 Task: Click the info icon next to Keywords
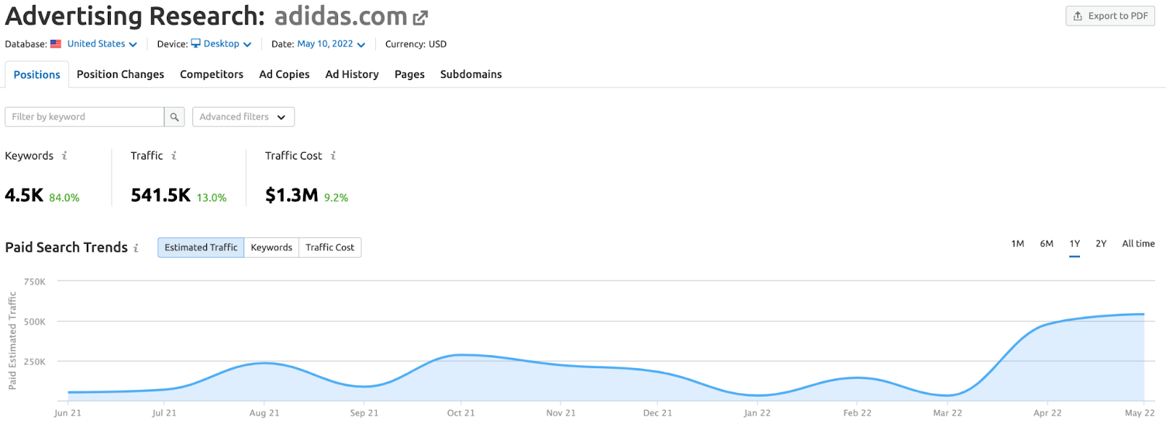coord(64,156)
